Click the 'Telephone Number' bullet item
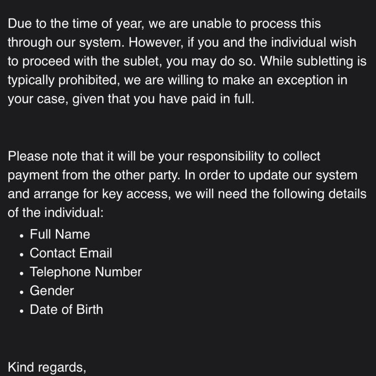The width and height of the screenshot is (376, 376). pos(86,272)
